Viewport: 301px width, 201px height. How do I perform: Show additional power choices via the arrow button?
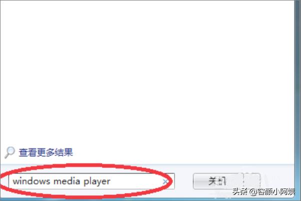[x=252, y=181]
